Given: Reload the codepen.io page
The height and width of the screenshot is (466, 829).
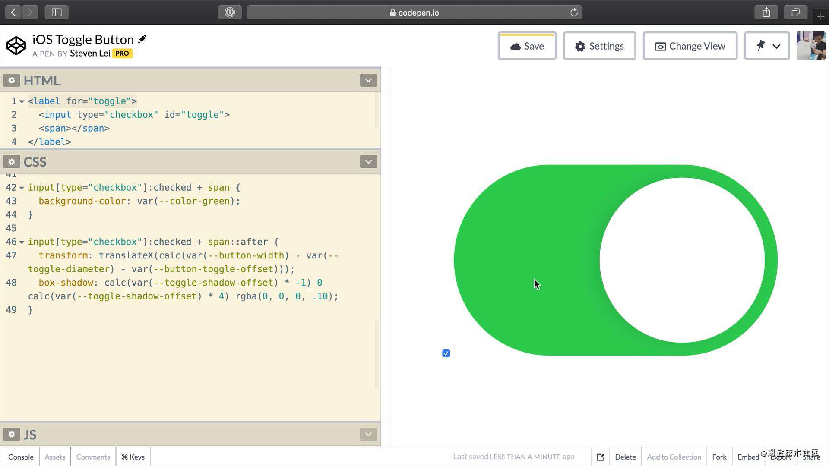Looking at the screenshot, I should 574,13.
